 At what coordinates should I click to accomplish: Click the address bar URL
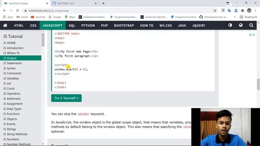tap(48, 11)
